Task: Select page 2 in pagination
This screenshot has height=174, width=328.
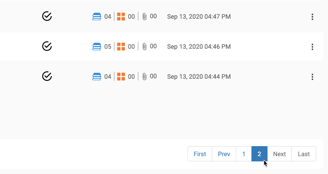Action: [259, 154]
